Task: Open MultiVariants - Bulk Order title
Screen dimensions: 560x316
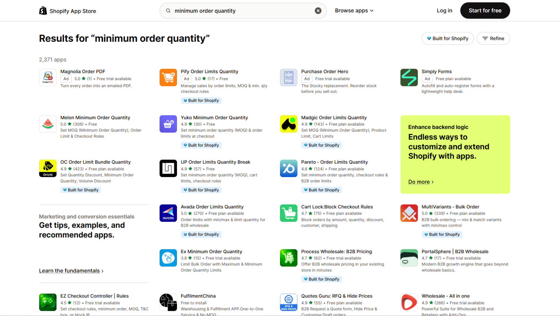Action: 450,207
